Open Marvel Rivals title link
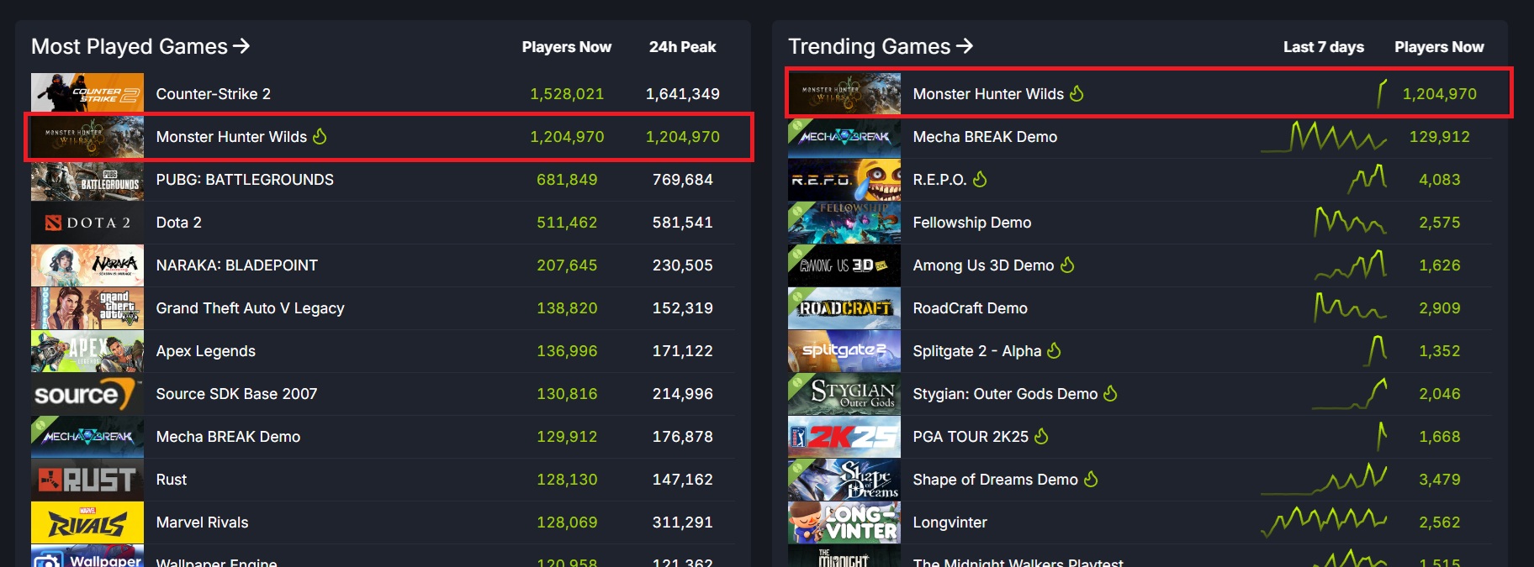1534x567 pixels. point(203,522)
